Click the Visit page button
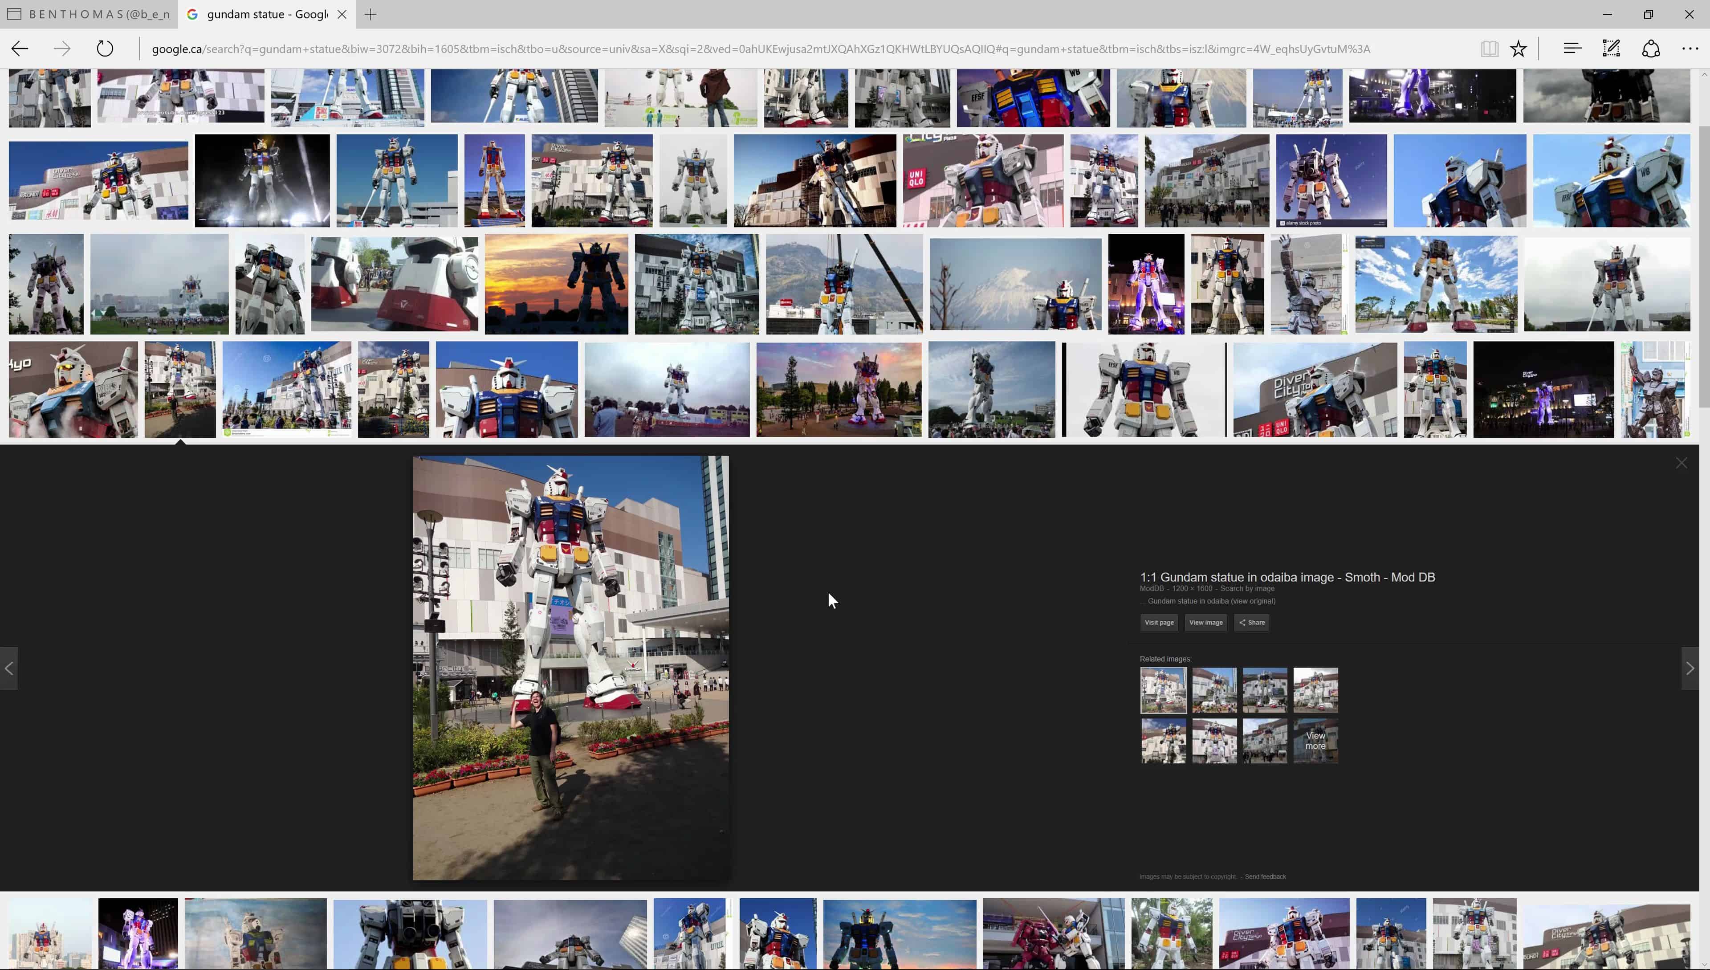This screenshot has height=970, width=1710. coord(1159,622)
